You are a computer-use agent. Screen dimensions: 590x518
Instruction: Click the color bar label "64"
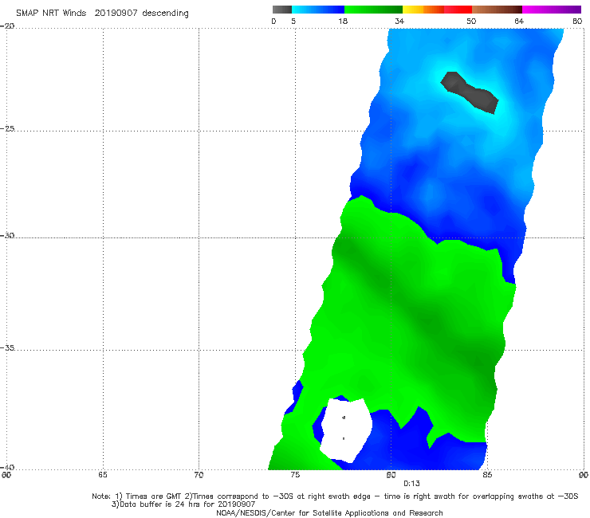click(x=519, y=22)
